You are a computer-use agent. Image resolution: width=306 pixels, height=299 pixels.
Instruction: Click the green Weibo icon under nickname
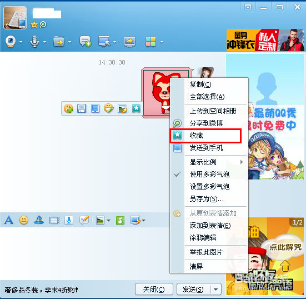coord(43,25)
